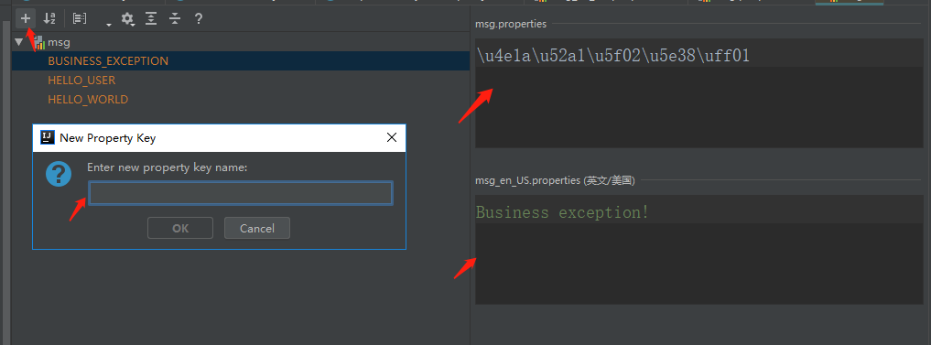Confirm the New Property Key dialog with OK
The width and height of the screenshot is (931, 345).
(180, 228)
